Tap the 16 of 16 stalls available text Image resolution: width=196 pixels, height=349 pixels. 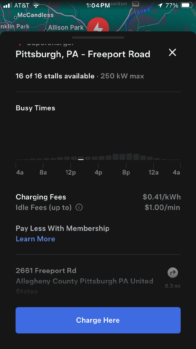tap(55, 76)
